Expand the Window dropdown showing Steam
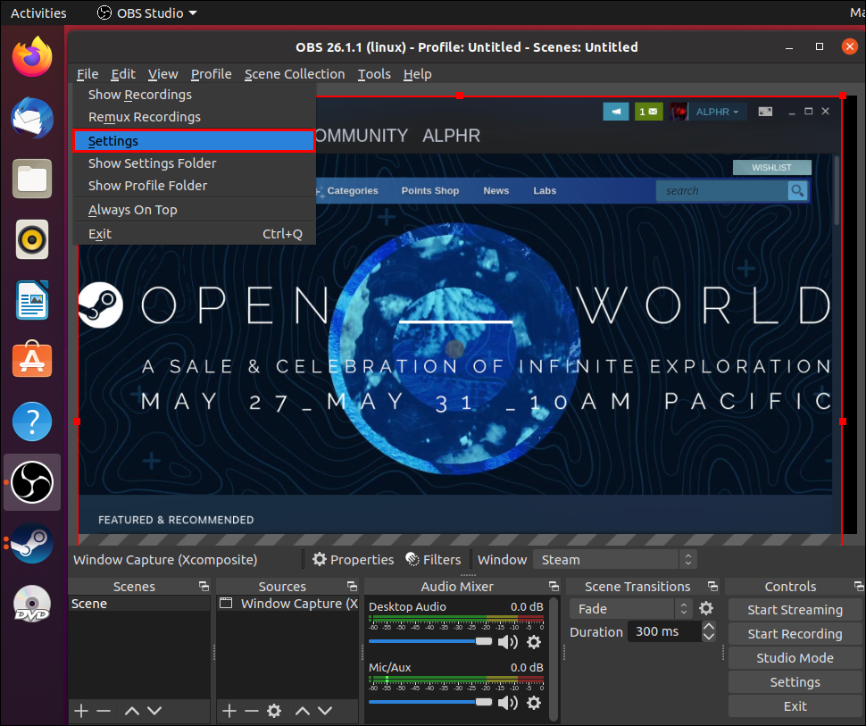 [x=614, y=560]
